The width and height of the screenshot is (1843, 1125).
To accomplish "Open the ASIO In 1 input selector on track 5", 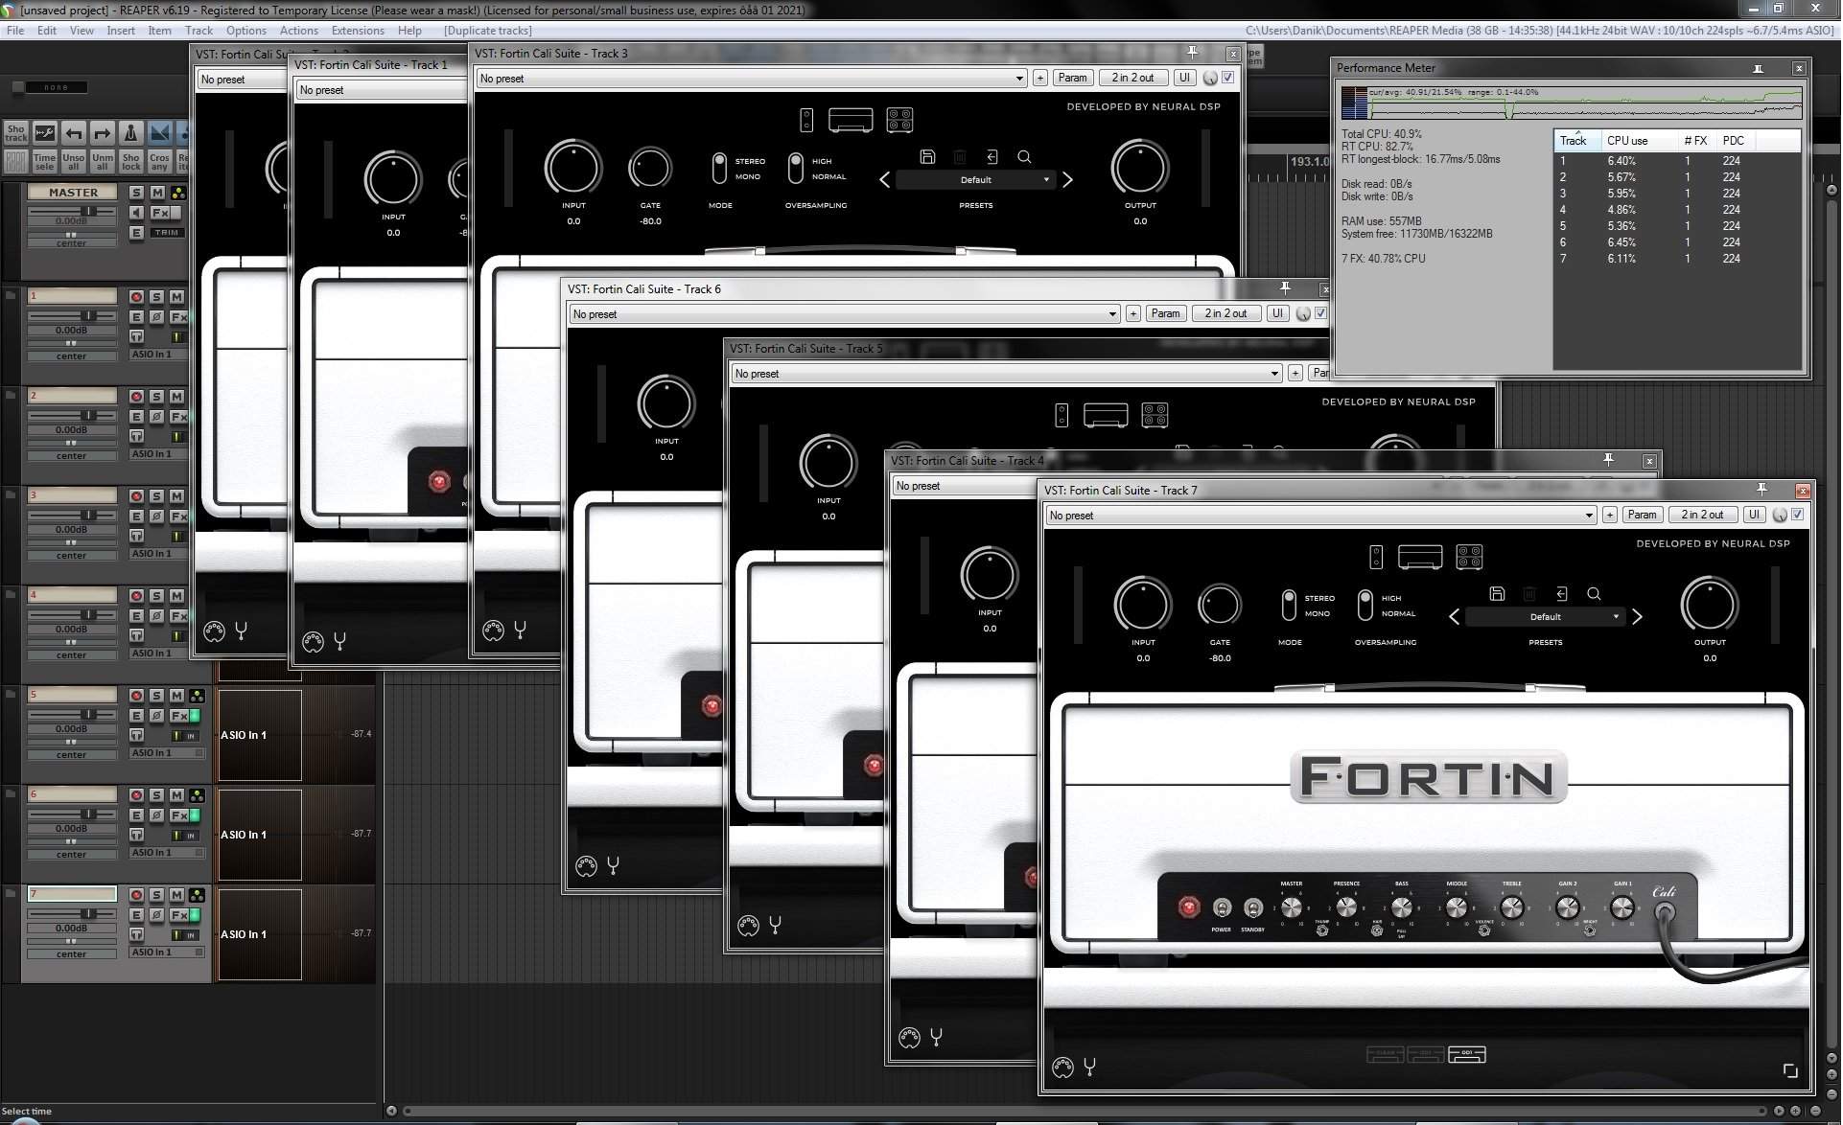I will [167, 753].
